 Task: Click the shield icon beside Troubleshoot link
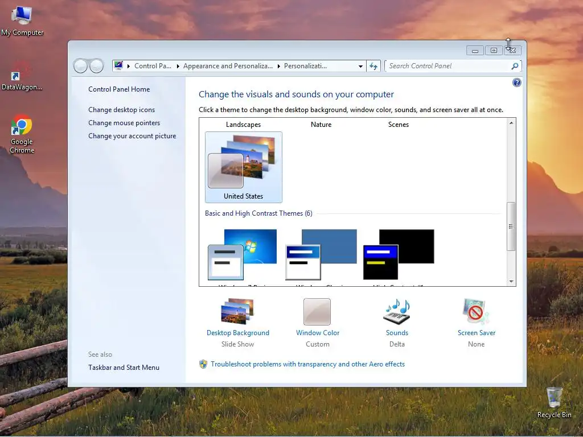point(203,364)
